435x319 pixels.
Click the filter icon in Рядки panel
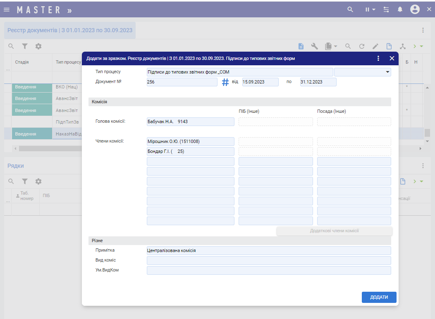coord(25,181)
